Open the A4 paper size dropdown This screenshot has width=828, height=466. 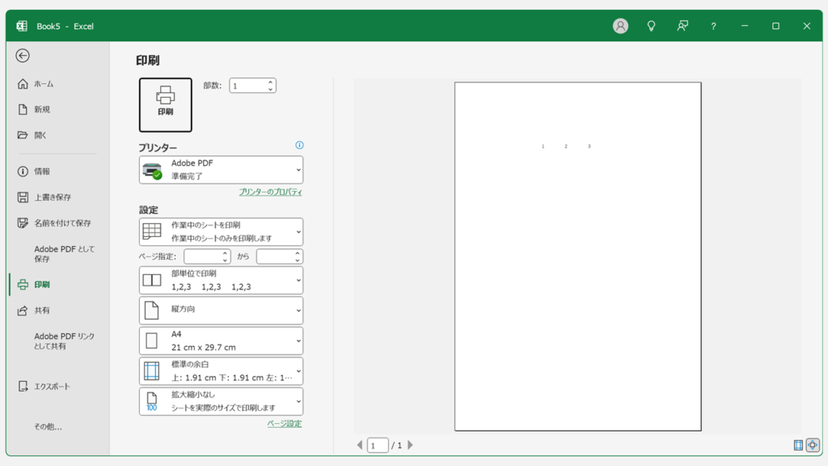221,341
